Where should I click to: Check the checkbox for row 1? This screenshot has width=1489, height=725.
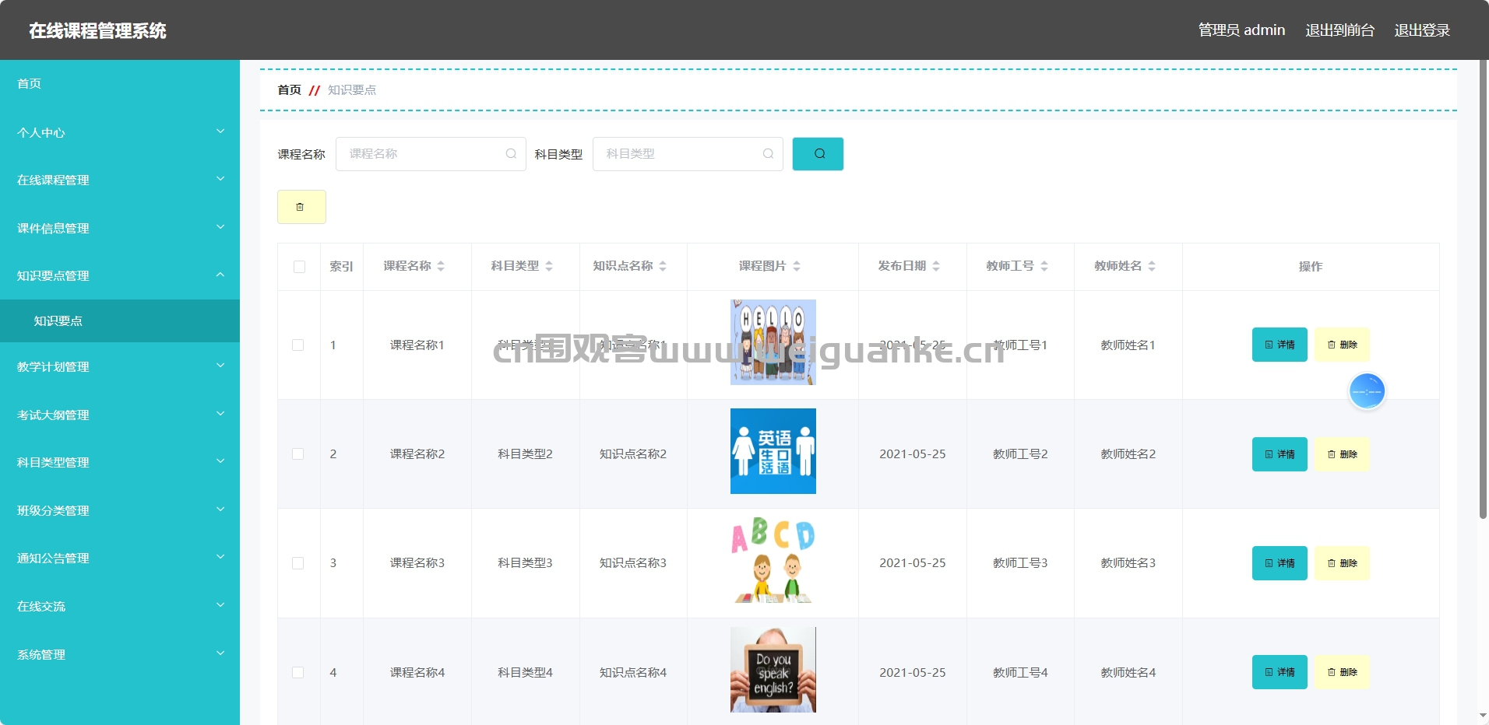[x=298, y=345]
